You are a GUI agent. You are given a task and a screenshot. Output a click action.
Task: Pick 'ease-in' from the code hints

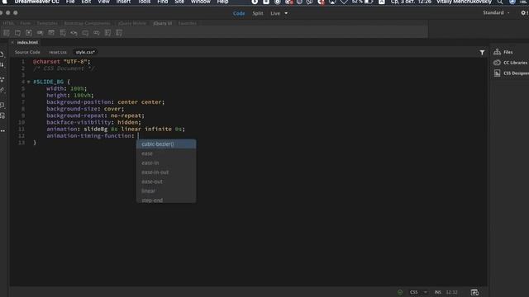166,163
